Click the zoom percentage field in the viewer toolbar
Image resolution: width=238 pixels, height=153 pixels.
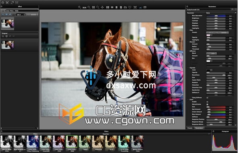point(84,7)
